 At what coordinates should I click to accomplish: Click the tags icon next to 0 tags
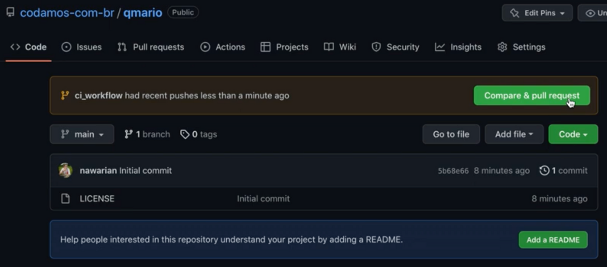pos(184,134)
